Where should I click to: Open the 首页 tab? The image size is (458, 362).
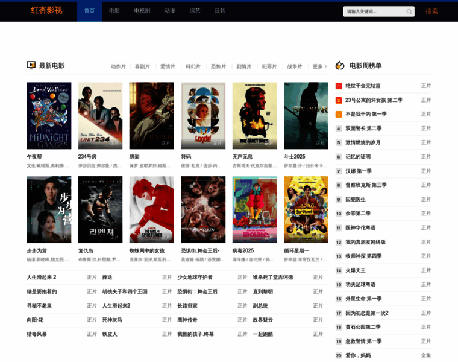point(89,11)
